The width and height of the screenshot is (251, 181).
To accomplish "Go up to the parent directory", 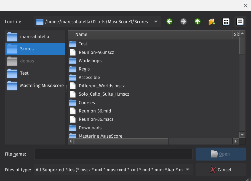I will coord(197,22).
